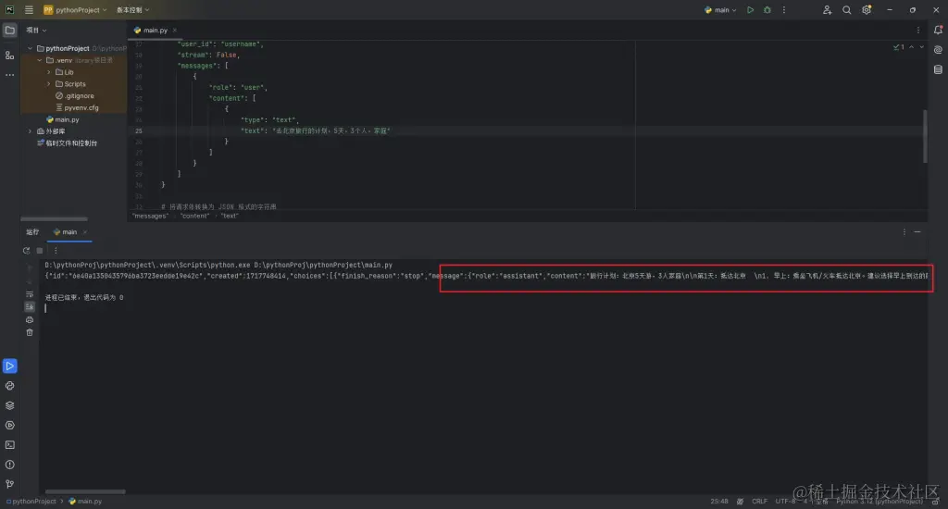Click main.py in the navigation bar
The image size is (948, 509).
click(x=85, y=502)
